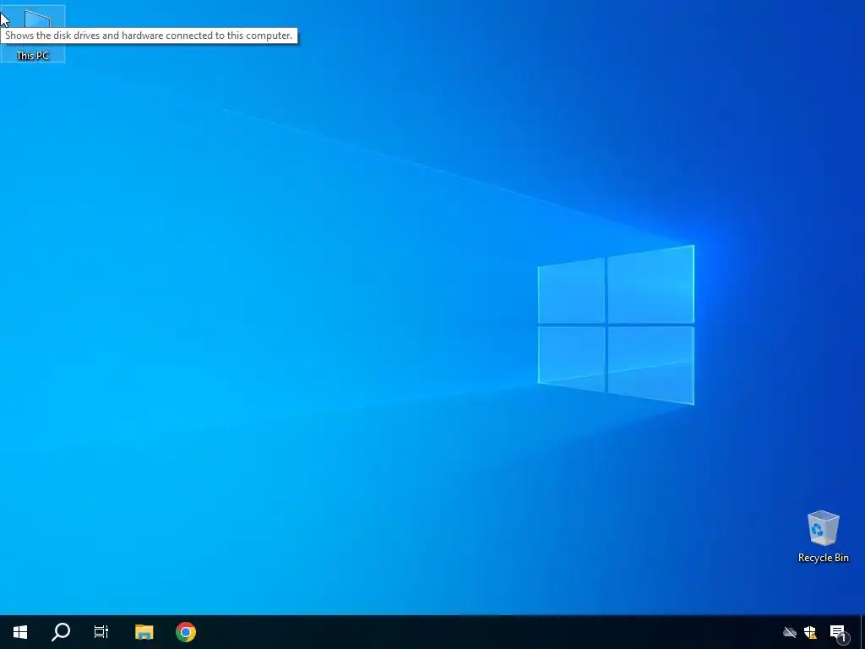
Task: Click the This PC label text
Action: (x=33, y=56)
